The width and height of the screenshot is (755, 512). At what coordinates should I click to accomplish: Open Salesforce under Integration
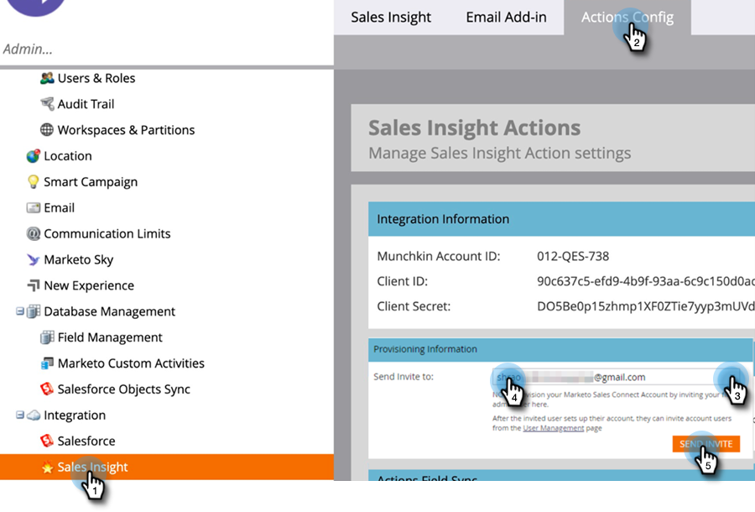pyautogui.click(x=86, y=441)
